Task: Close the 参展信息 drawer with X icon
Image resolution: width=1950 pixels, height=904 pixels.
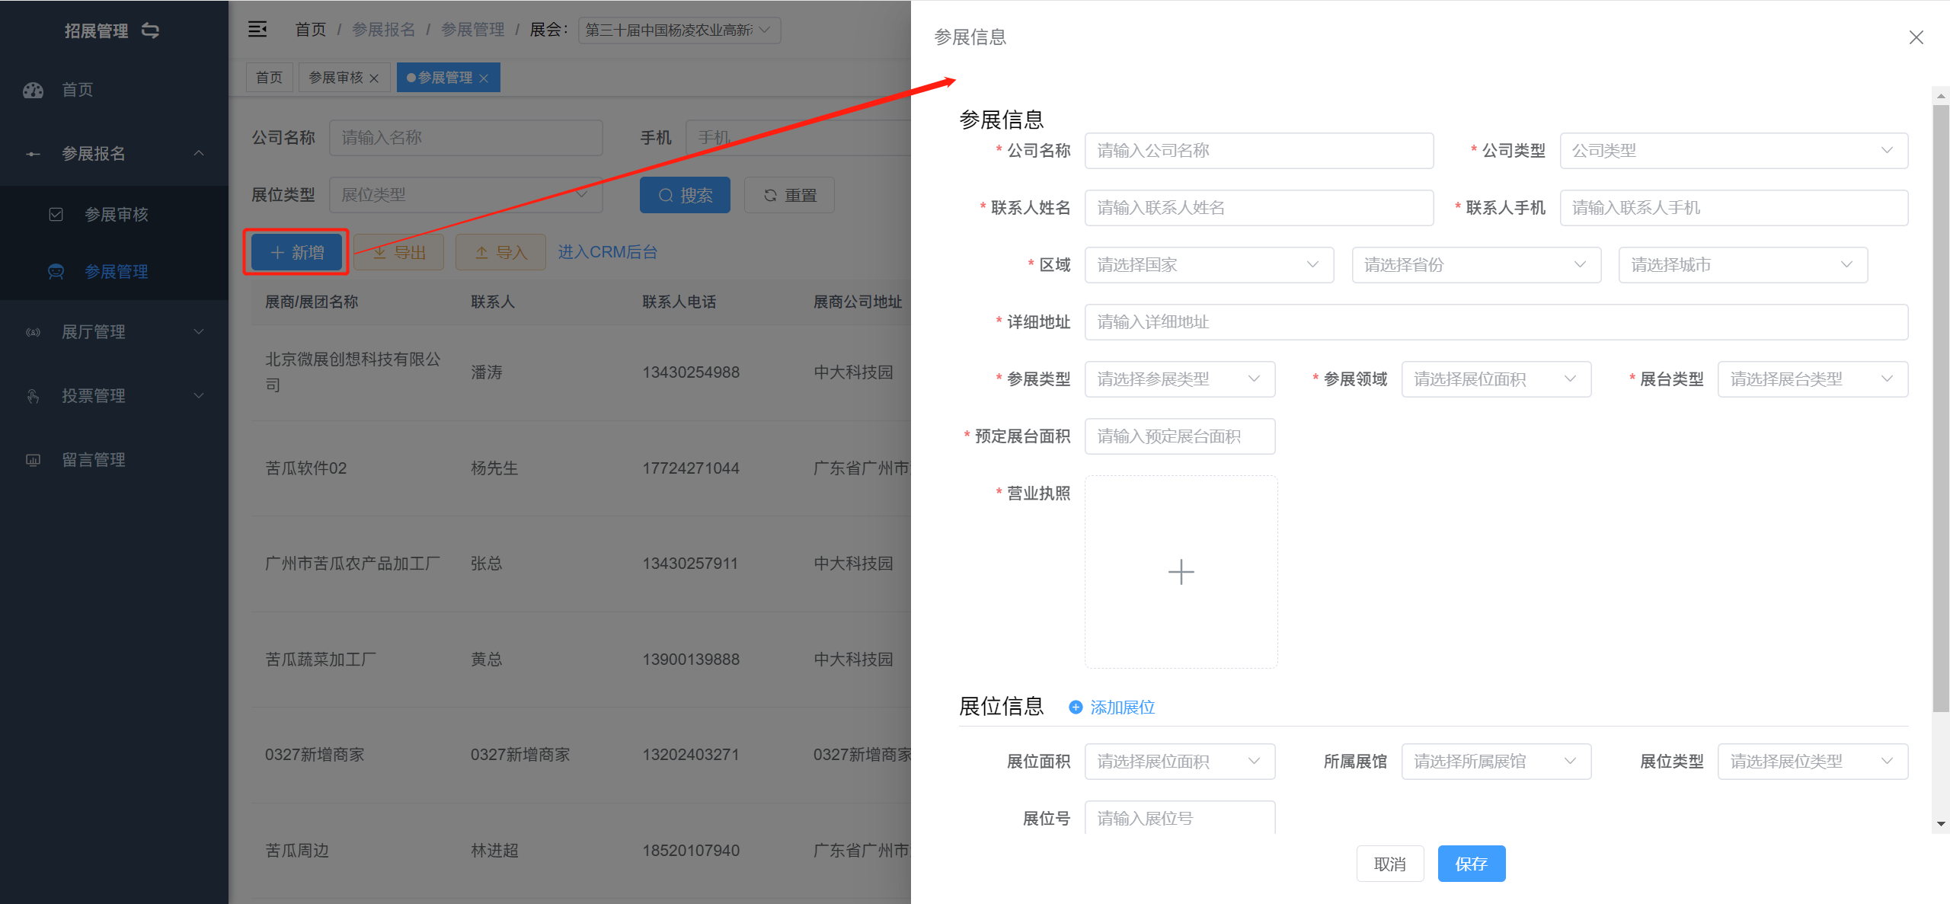Action: point(1916,37)
